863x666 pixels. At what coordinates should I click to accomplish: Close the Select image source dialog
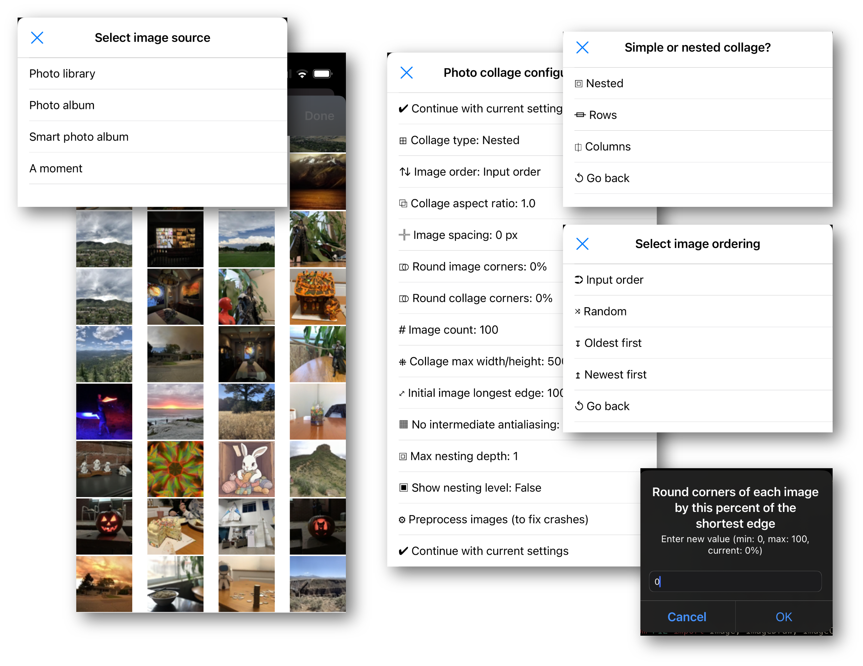pyautogui.click(x=37, y=38)
